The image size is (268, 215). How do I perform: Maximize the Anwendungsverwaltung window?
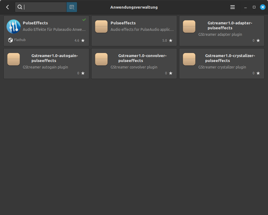tap(254, 7)
